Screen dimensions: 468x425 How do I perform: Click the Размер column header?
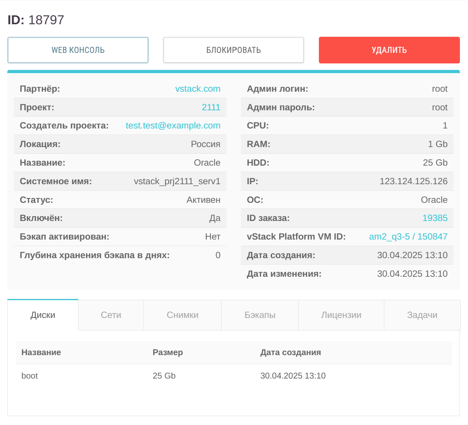(168, 352)
